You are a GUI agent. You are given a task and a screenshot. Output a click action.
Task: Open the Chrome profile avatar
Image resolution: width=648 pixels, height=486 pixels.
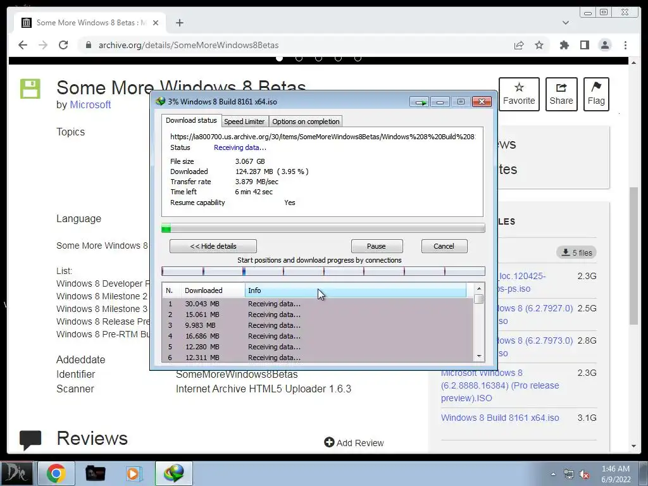pos(604,45)
